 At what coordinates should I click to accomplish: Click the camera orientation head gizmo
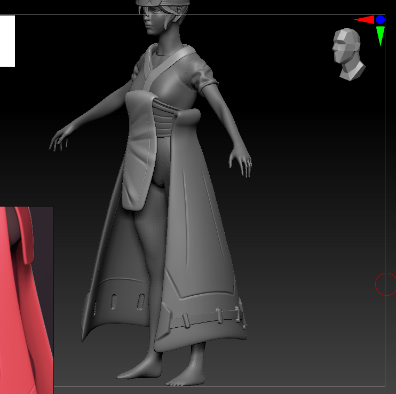[x=349, y=54]
